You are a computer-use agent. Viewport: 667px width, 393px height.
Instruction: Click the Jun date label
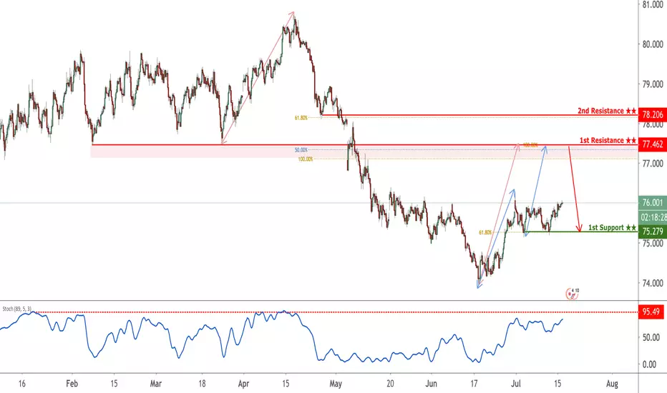431,384
